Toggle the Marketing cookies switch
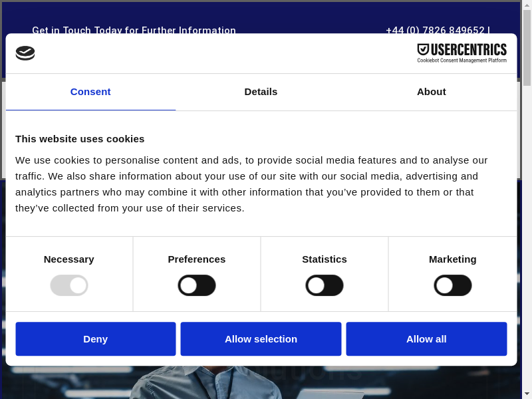 coord(453,285)
